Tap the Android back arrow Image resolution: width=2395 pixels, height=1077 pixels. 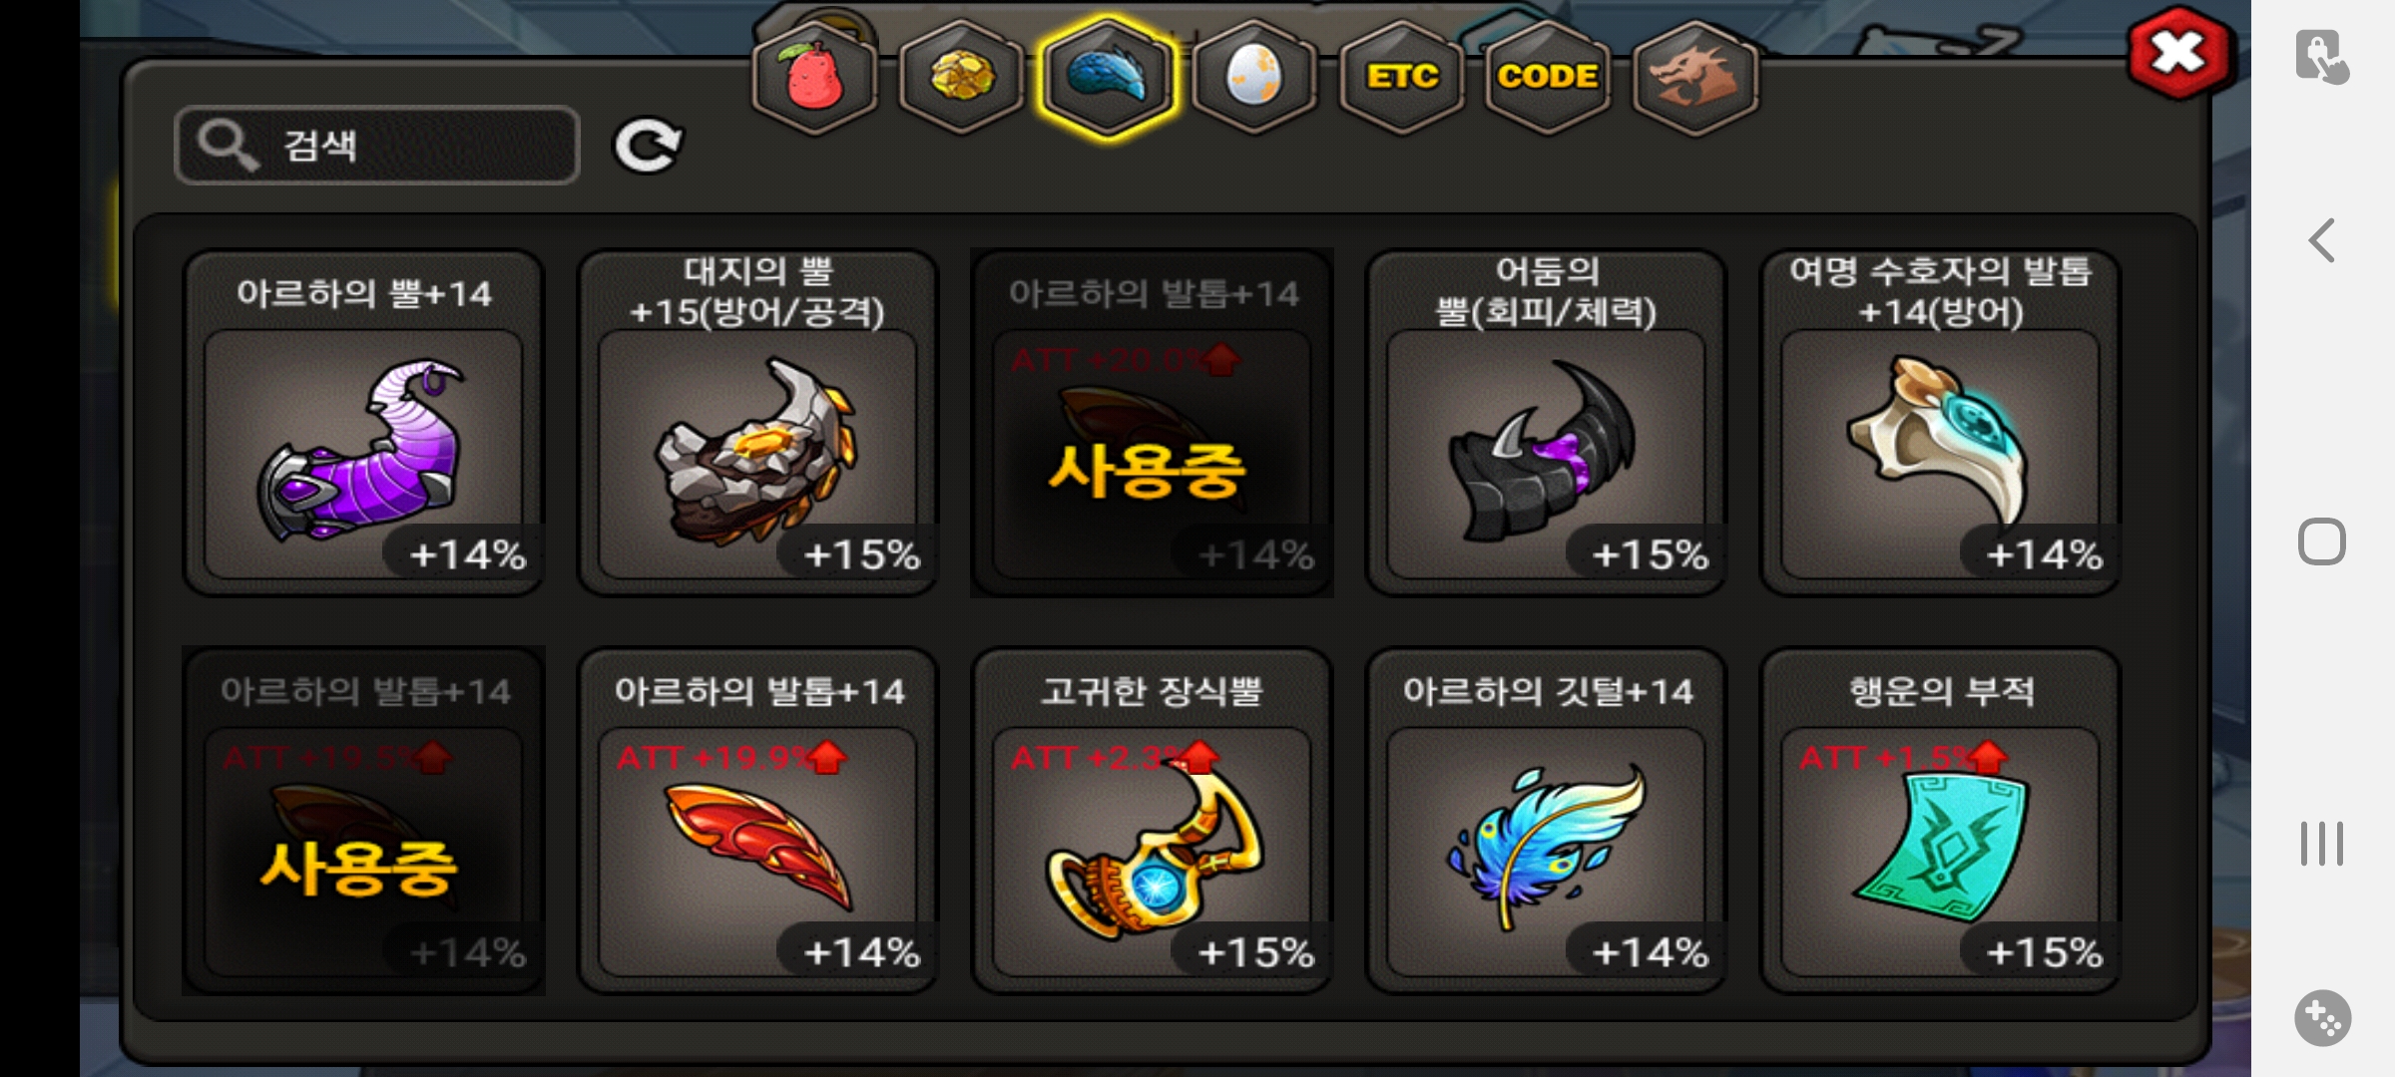click(2322, 240)
